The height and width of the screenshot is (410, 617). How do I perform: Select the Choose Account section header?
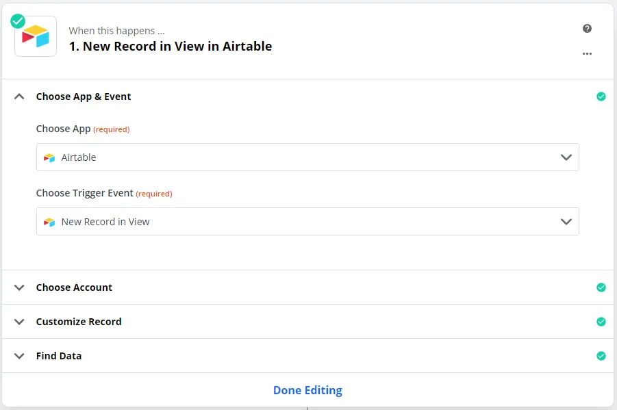coord(74,287)
